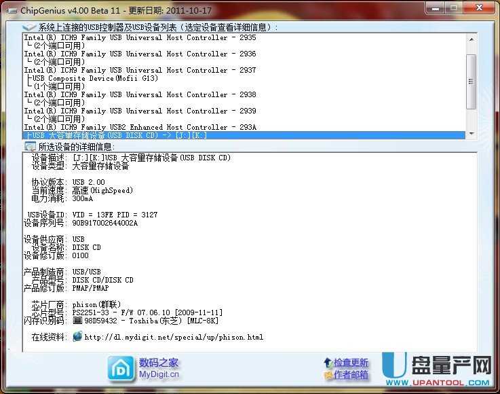The width and height of the screenshot is (500, 394).
Task: Click the MyDigit house logo icon
Action: coord(122,368)
